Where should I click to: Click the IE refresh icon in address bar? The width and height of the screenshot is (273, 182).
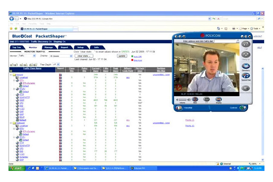pyautogui.click(x=214, y=19)
